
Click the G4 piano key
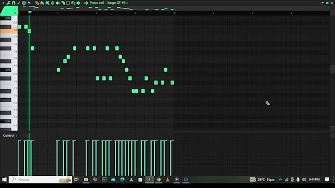pos(8,125)
